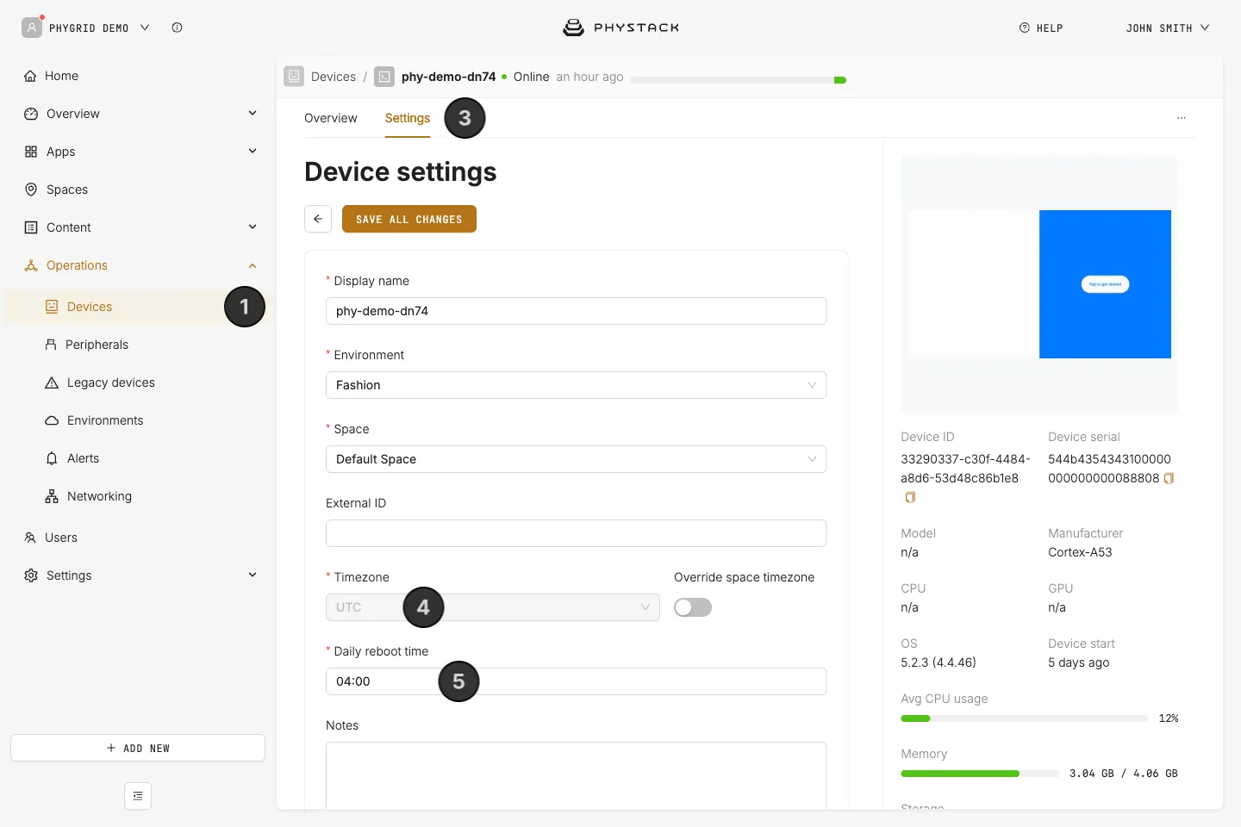The image size is (1241, 827).
Task: Copy the Device serial number
Action: (1169, 478)
